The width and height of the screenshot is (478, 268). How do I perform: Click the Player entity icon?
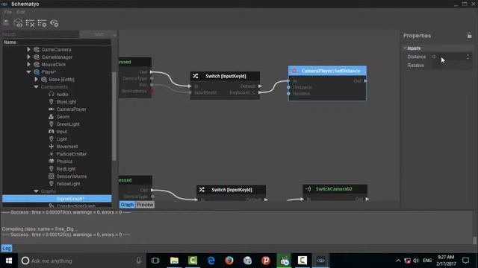click(x=37, y=72)
